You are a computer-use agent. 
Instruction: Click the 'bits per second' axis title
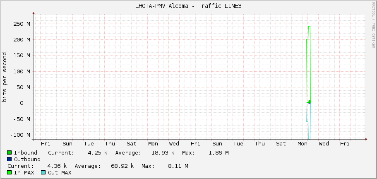tap(4, 77)
